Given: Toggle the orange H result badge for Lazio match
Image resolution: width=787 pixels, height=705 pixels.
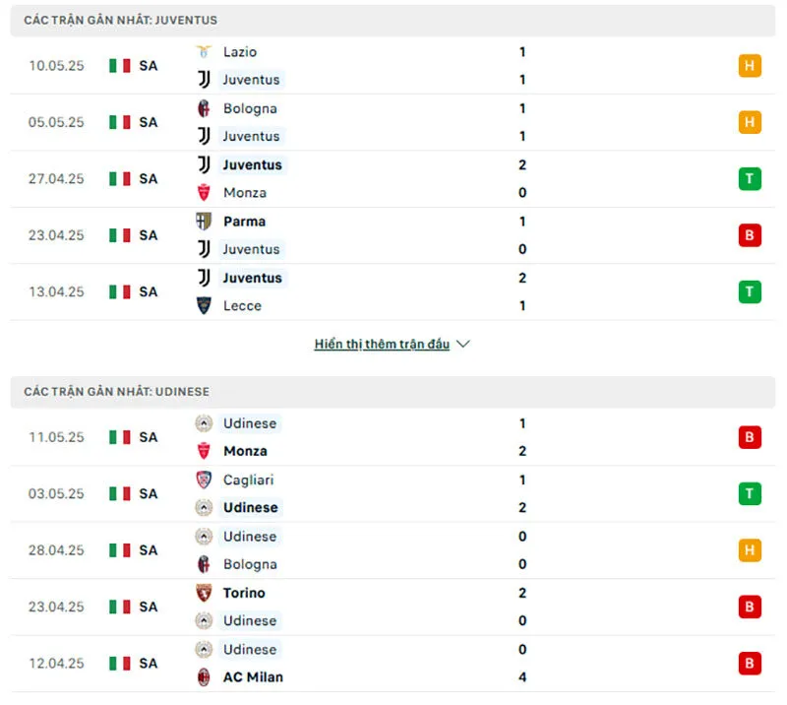Looking at the screenshot, I should (x=750, y=65).
